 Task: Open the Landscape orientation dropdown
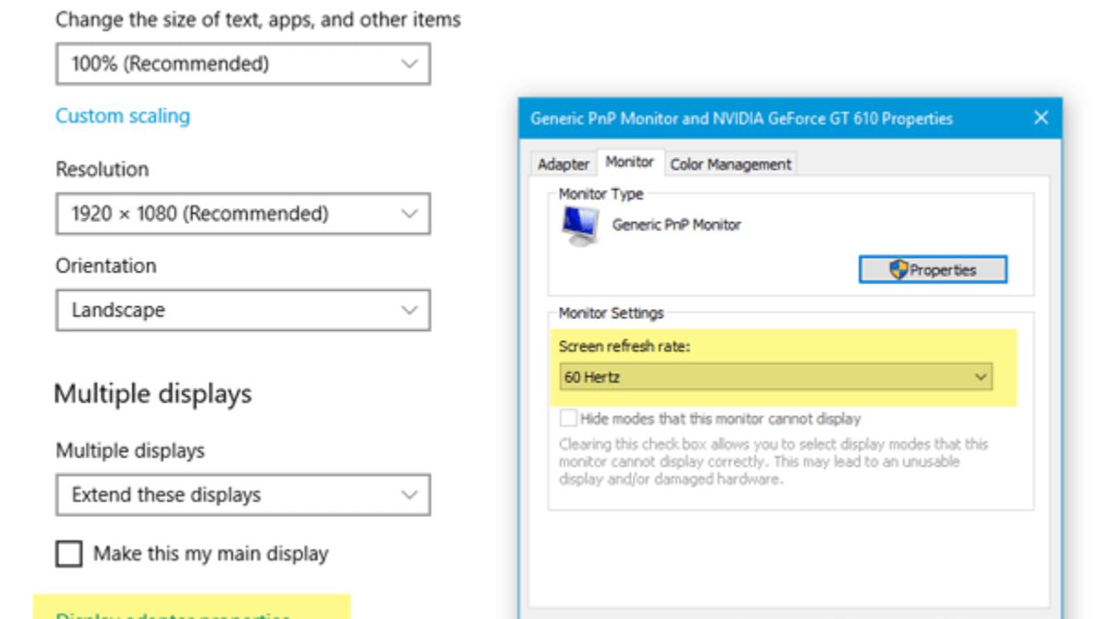click(243, 310)
